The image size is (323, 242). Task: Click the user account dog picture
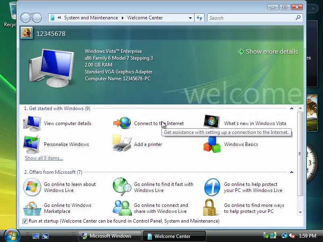point(27,33)
